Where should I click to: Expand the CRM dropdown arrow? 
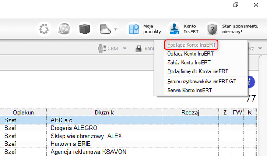[x=124, y=49]
